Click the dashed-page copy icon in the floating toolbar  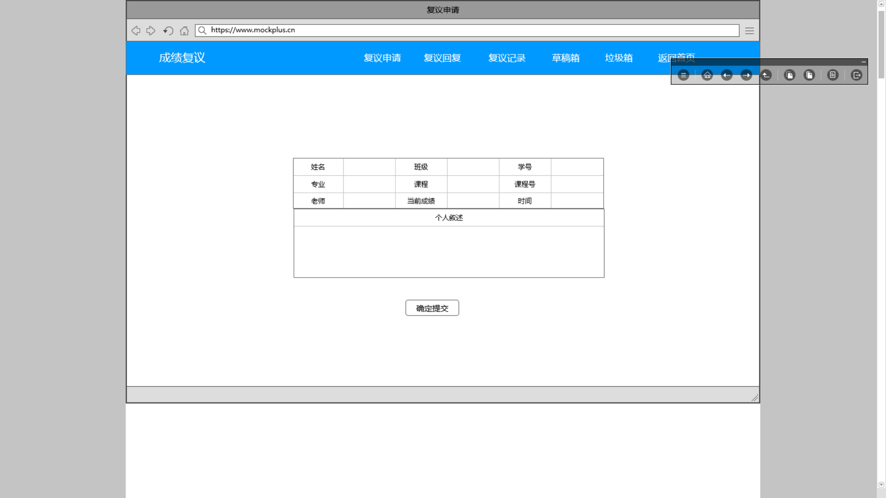pyautogui.click(x=790, y=75)
